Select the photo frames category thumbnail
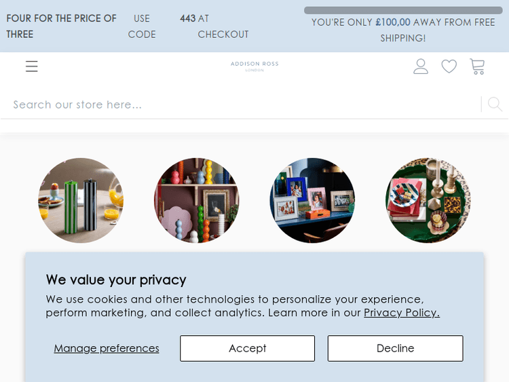This screenshot has height=382, width=509. click(312, 200)
